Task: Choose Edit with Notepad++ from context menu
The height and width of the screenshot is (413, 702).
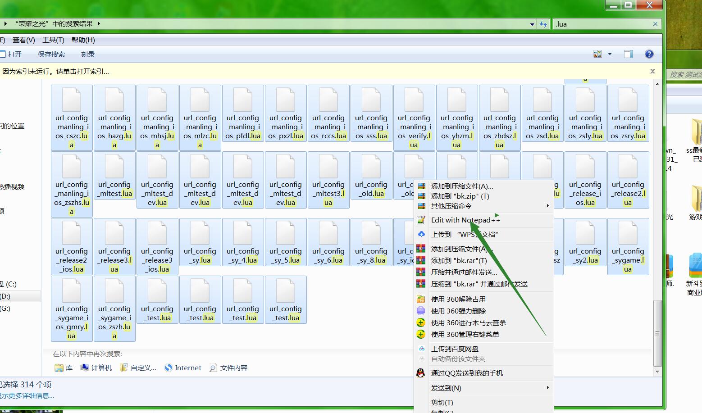Action: [465, 220]
